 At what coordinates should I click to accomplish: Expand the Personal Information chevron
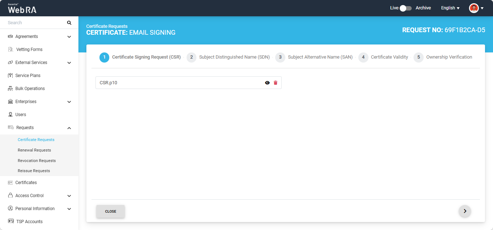69,209
